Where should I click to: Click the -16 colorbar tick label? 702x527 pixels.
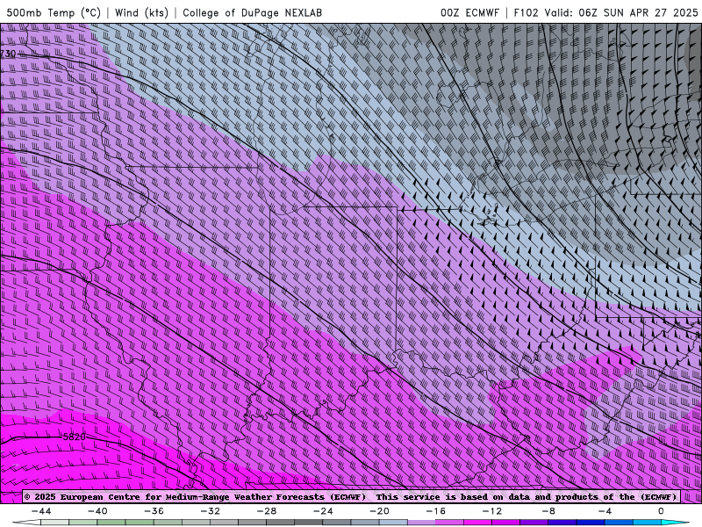tap(435, 511)
